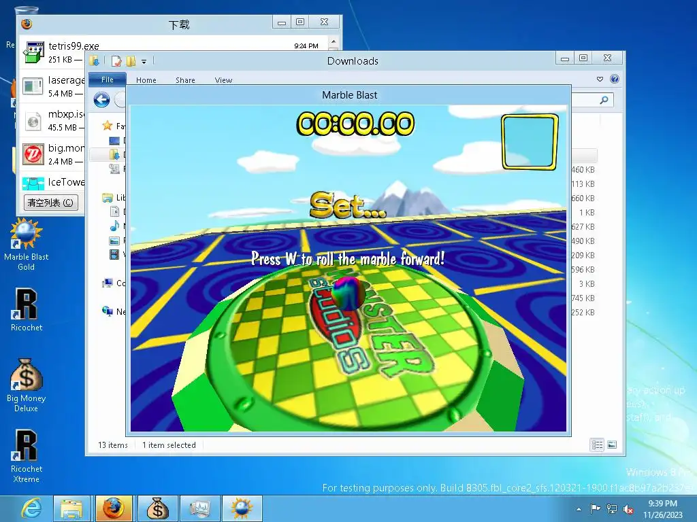Image resolution: width=697 pixels, height=522 pixels.
Task: Open network tray icon
Action: click(x=612, y=508)
